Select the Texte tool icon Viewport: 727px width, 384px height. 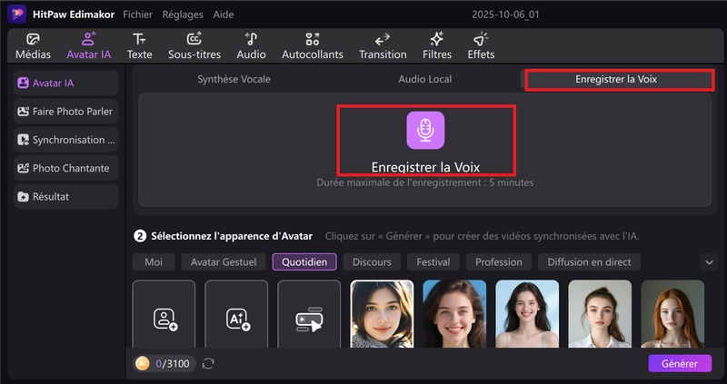click(x=139, y=46)
